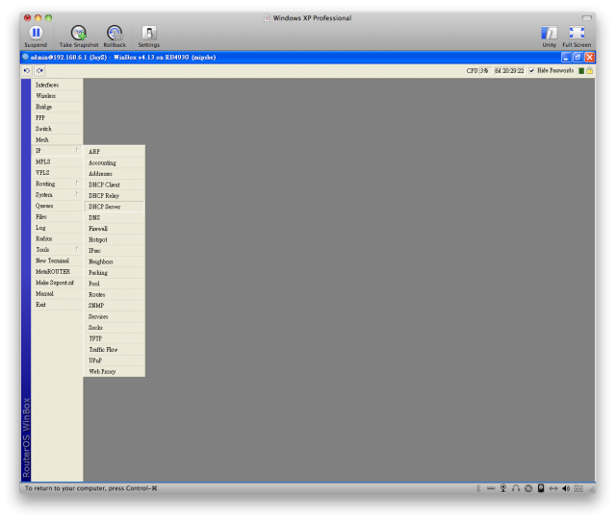Select Addresses in the IP submenu
The image size is (616, 521).
pos(115,173)
